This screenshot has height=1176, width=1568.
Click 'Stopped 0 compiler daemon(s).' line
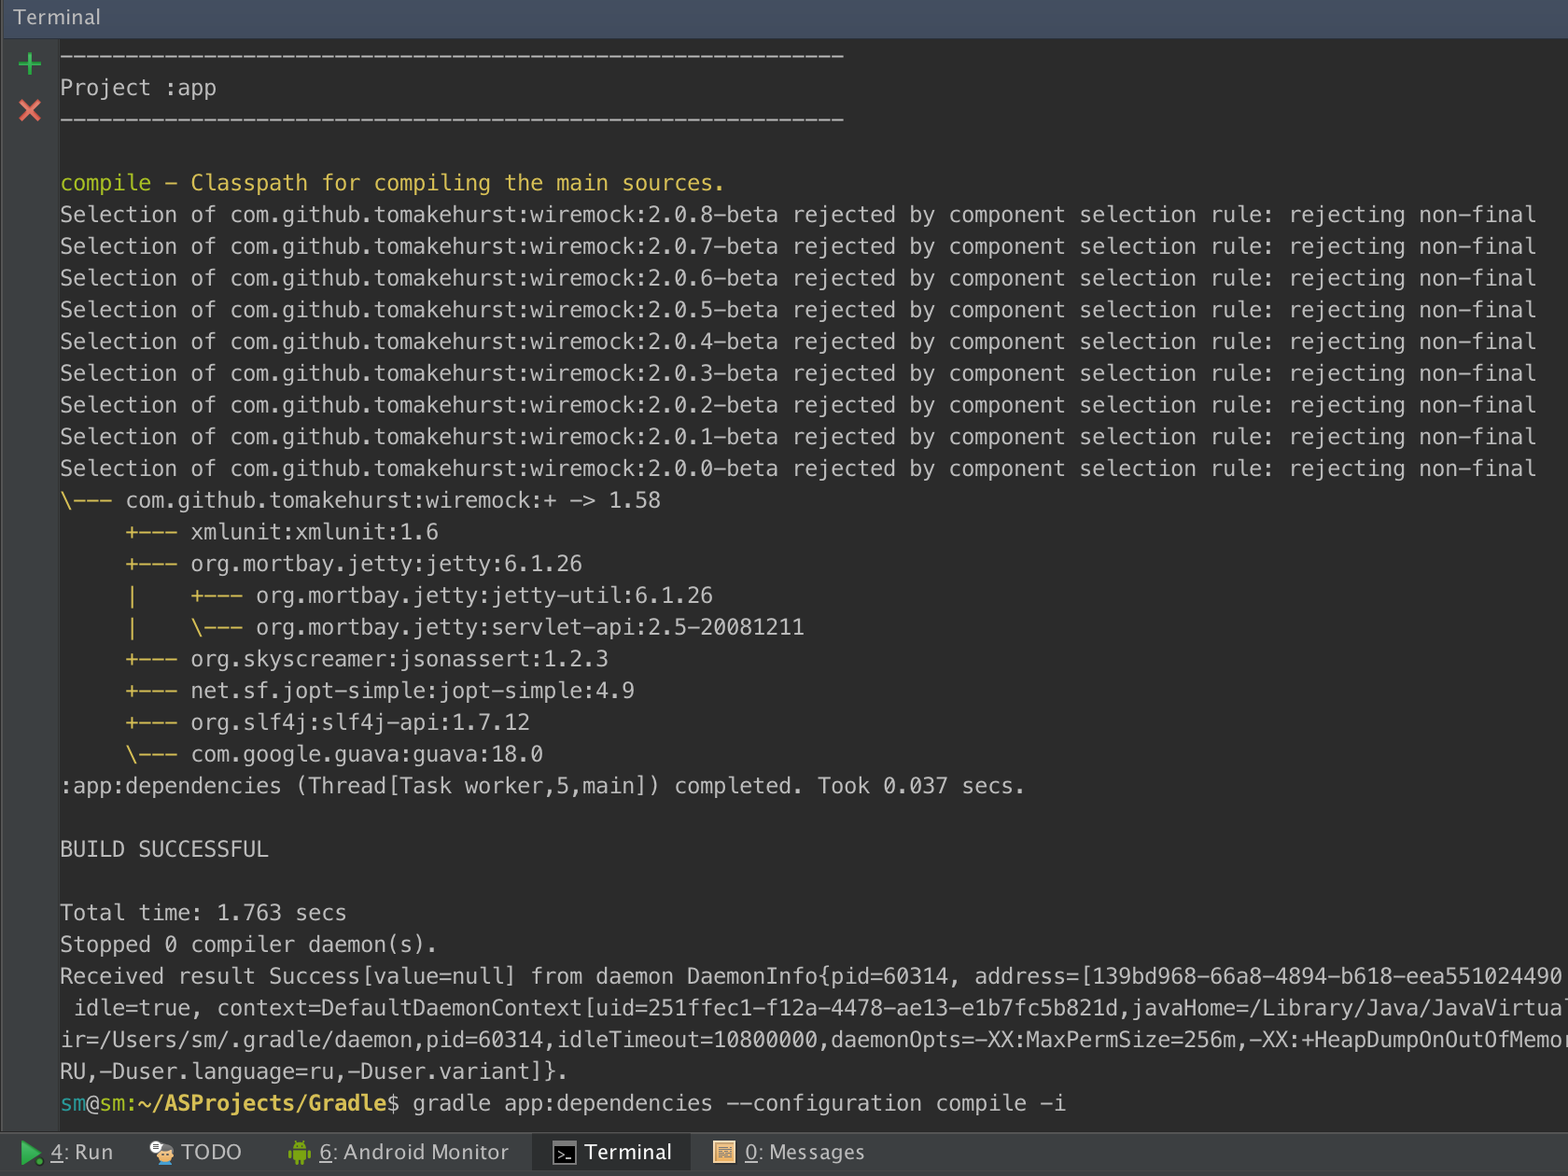click(249, 945)
